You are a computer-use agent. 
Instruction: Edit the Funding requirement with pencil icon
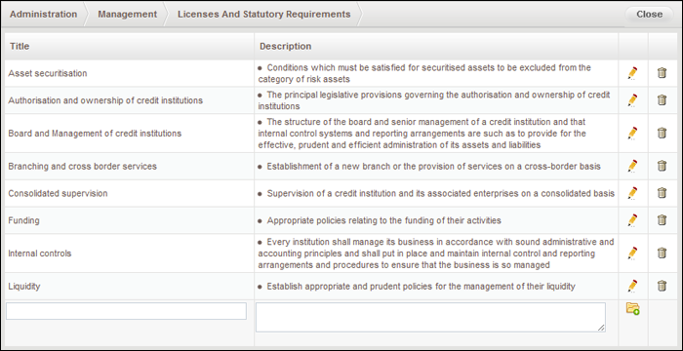click(632, 220)
